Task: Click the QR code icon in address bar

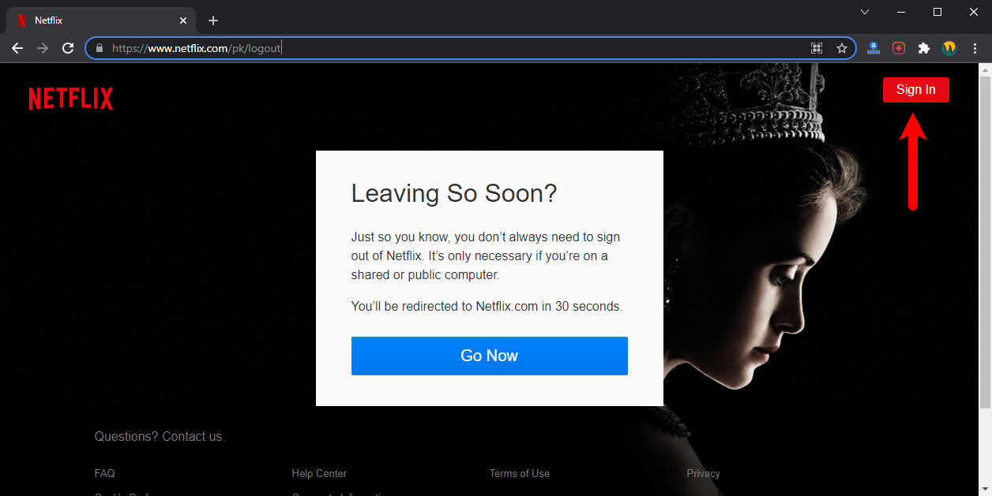Action: tap(817, 48)
